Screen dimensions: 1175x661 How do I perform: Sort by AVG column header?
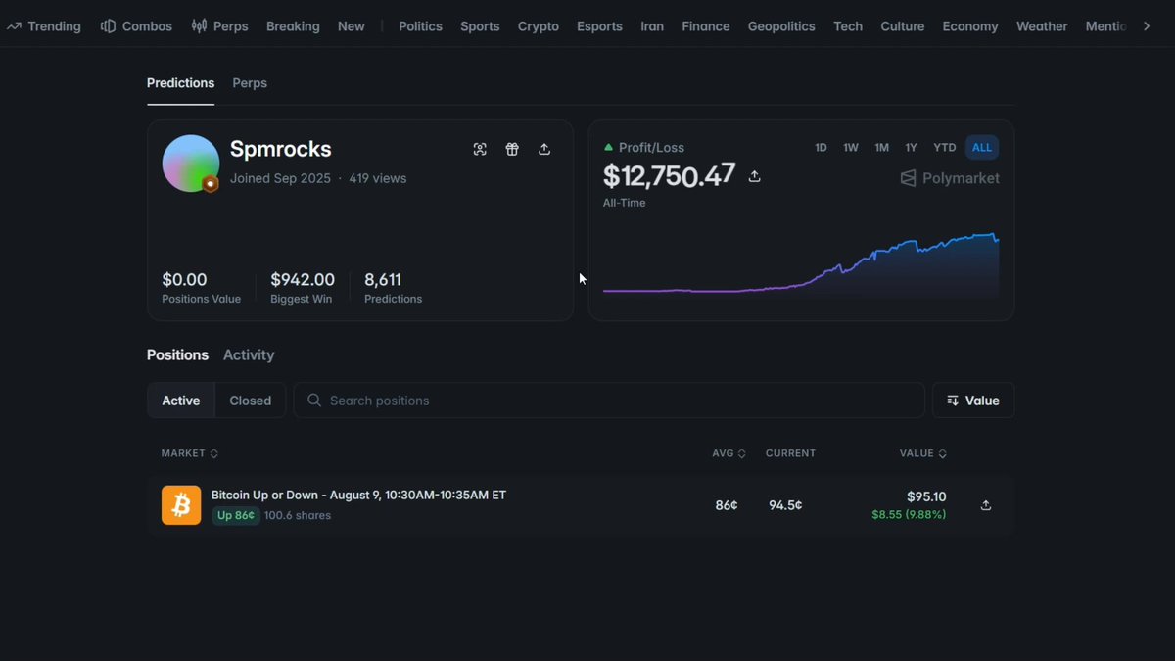point(729,453)
